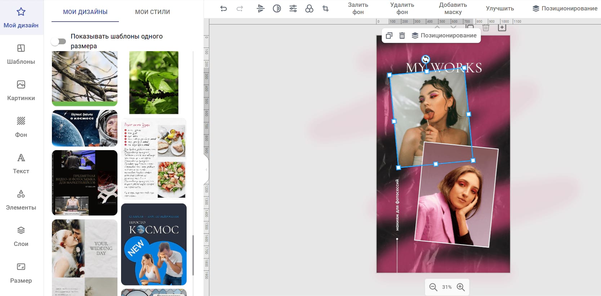This screenshot has height=296, width=601.
Task: Click the undo arrow icon
Action: (x=223, y=9)
